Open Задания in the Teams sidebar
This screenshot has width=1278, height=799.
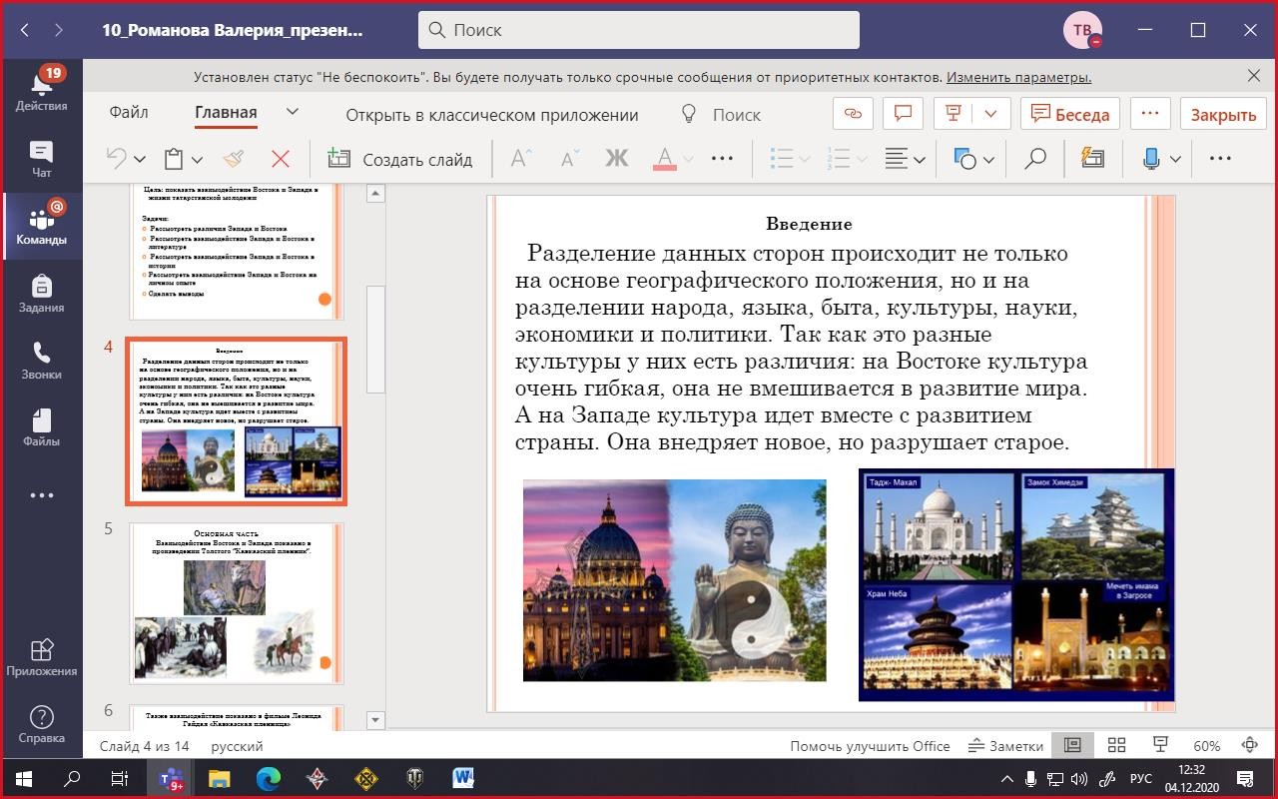pos(41,295)
